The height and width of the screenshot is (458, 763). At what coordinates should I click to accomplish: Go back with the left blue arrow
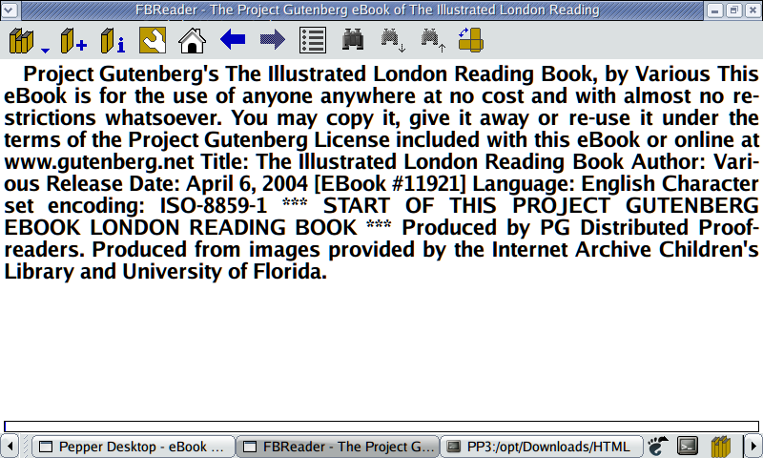point(233,39)
